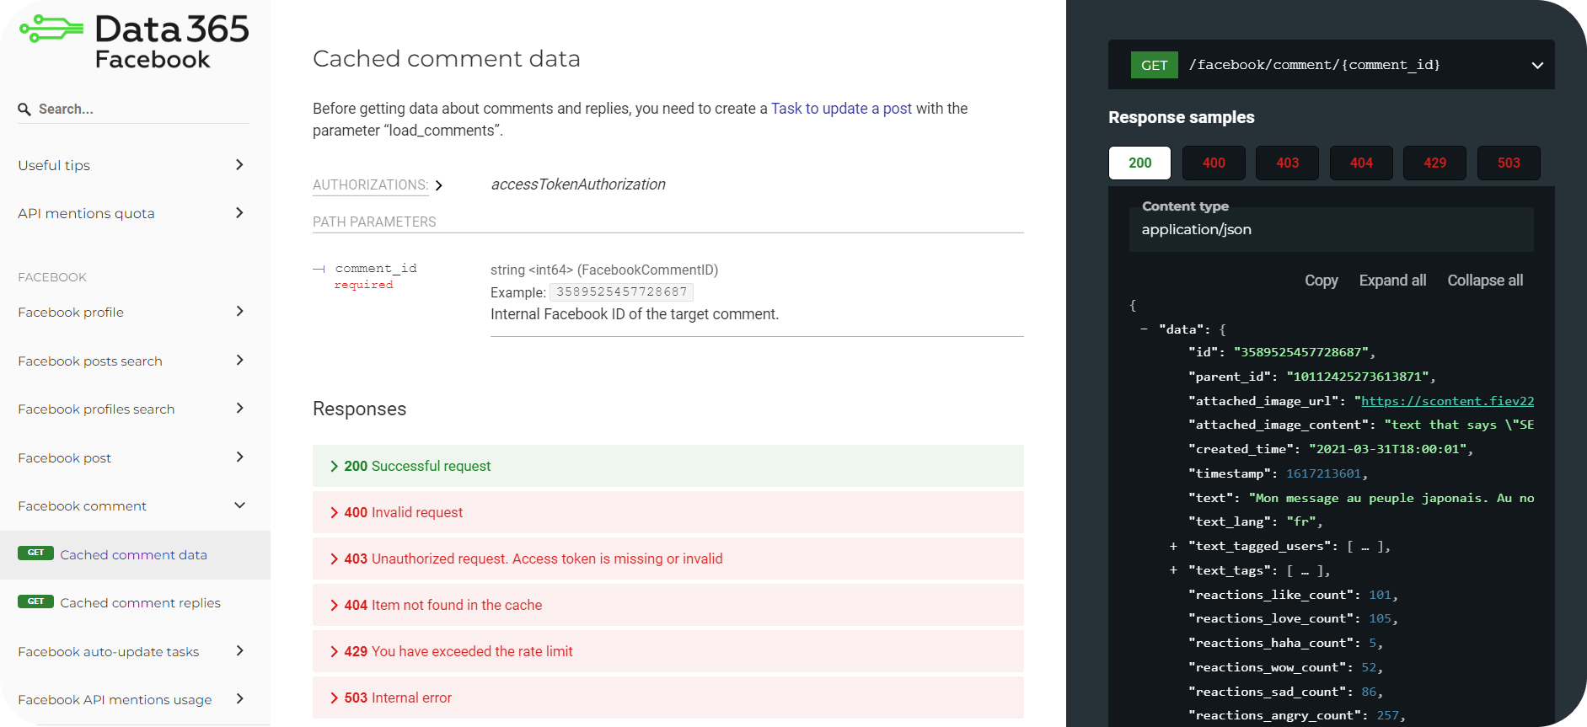This screenshot has width=1587, height=727.
Task: Expand Facebook profiles search item
Action: (x=135, y=409)
